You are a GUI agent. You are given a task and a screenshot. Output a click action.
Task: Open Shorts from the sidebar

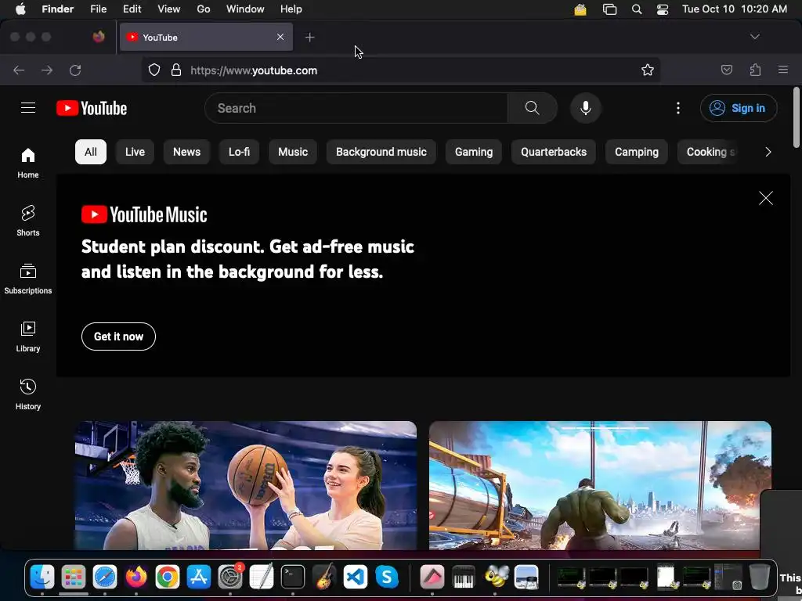click(28, 221)
